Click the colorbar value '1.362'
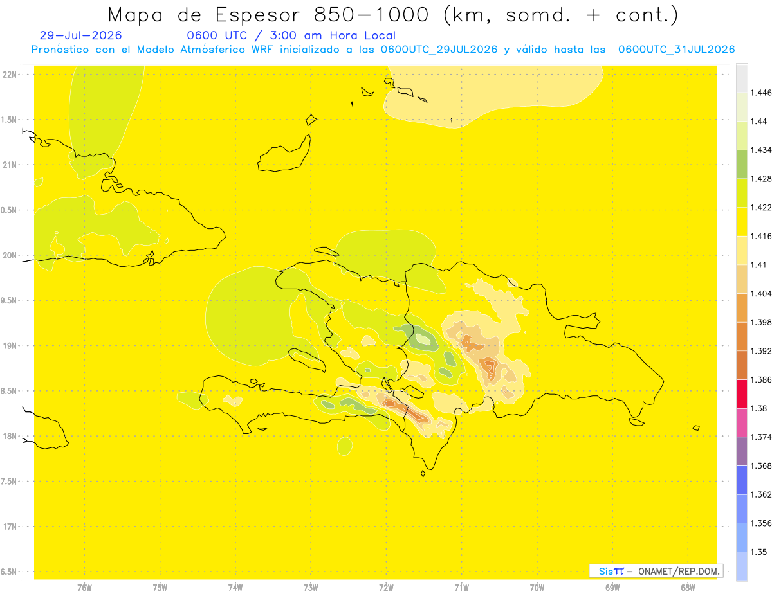The width and height of the screenshot is (772, 596). tap(761, 495)
